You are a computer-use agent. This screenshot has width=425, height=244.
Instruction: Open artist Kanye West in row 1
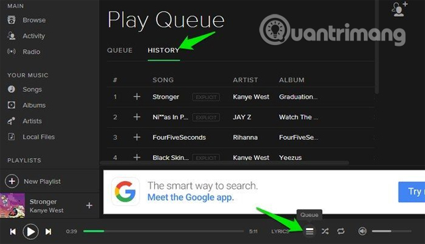(251, 97)
